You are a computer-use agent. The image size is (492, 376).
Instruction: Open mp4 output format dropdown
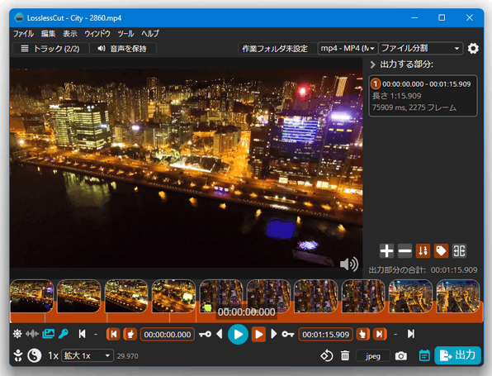click(348, 49)
